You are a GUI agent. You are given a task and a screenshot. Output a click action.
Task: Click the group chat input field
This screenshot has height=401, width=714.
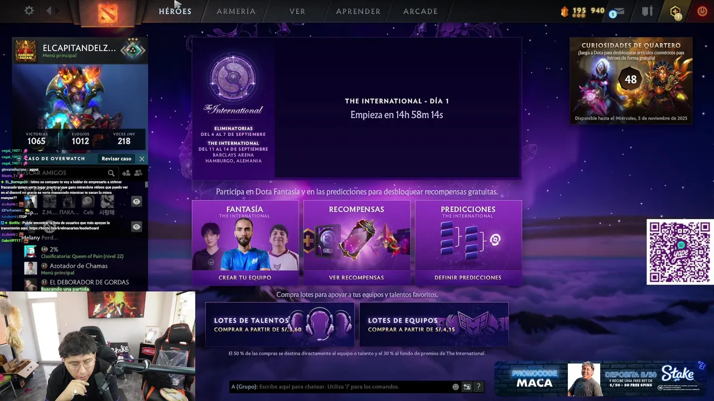[x=340, y=387]
